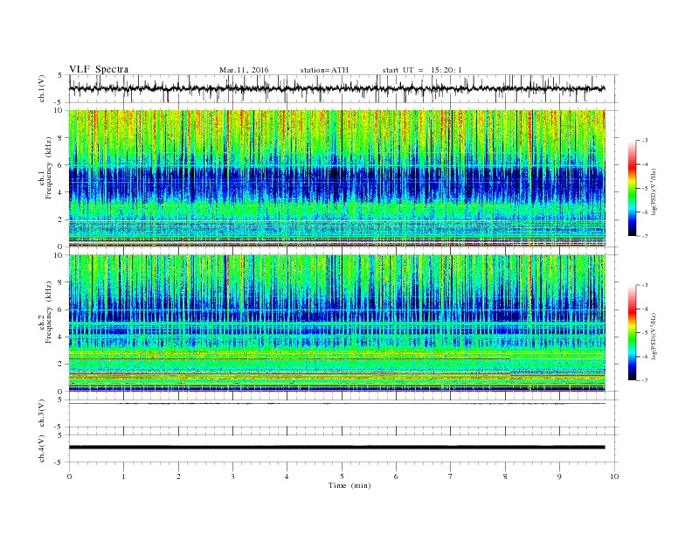
Task: Select the "ch.4(V)" axis label
Action: click(x=42, y=448)
